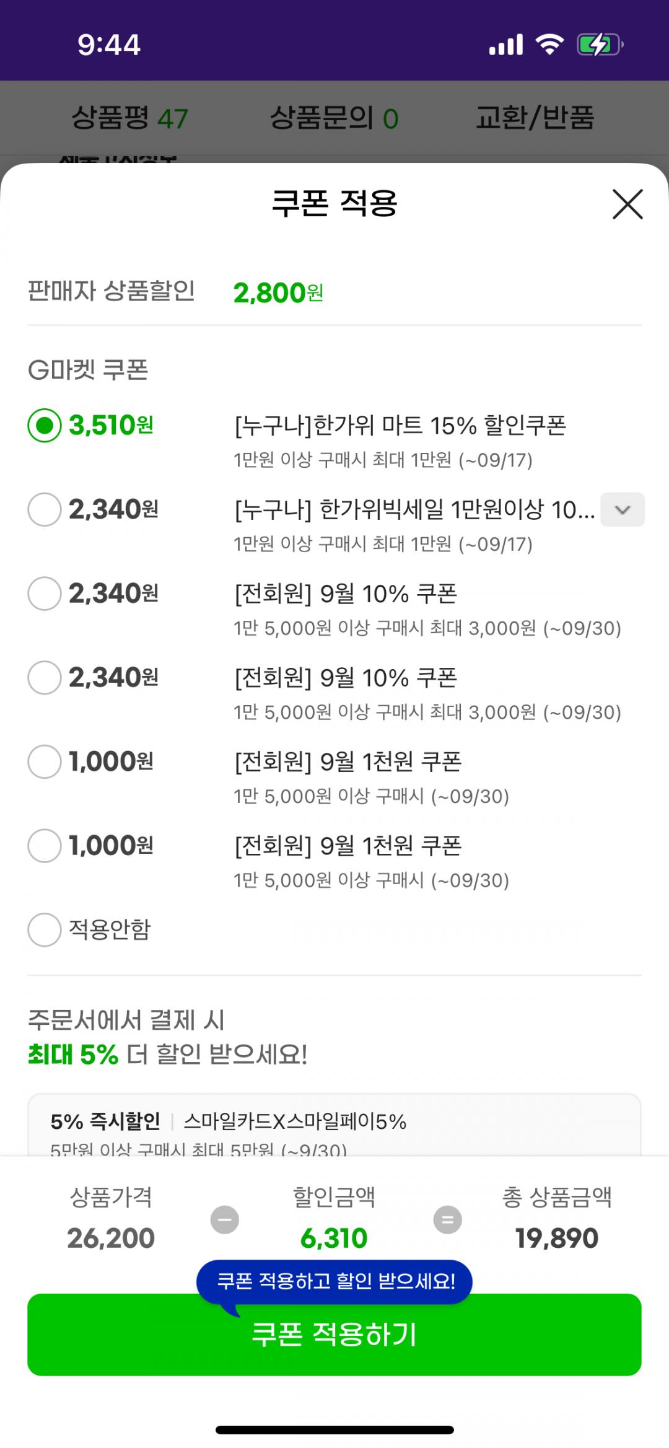Tap the 쿠폰 적용하고 할인 받으세요 tooltip bubble
Image resolution: width=669 pixels, height=1448 pixels.
pyautogui.click(x=334, y=1281)
